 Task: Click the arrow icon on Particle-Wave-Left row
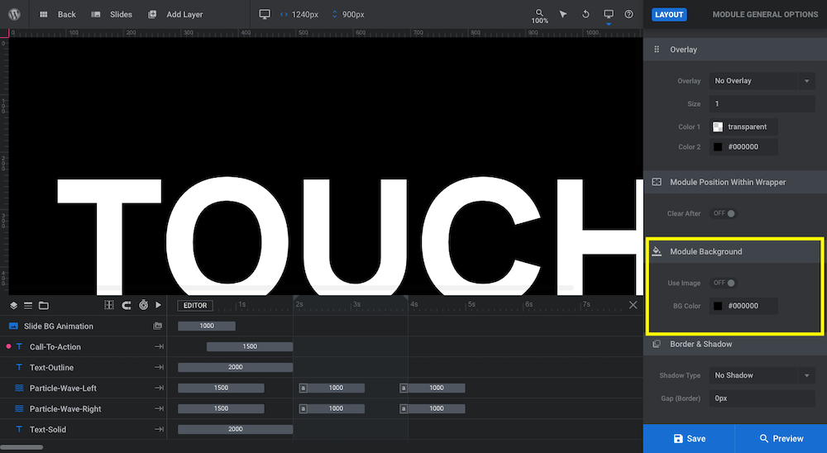click(159, 388)
